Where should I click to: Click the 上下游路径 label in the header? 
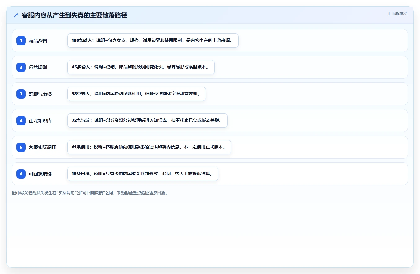click(397, 14)
